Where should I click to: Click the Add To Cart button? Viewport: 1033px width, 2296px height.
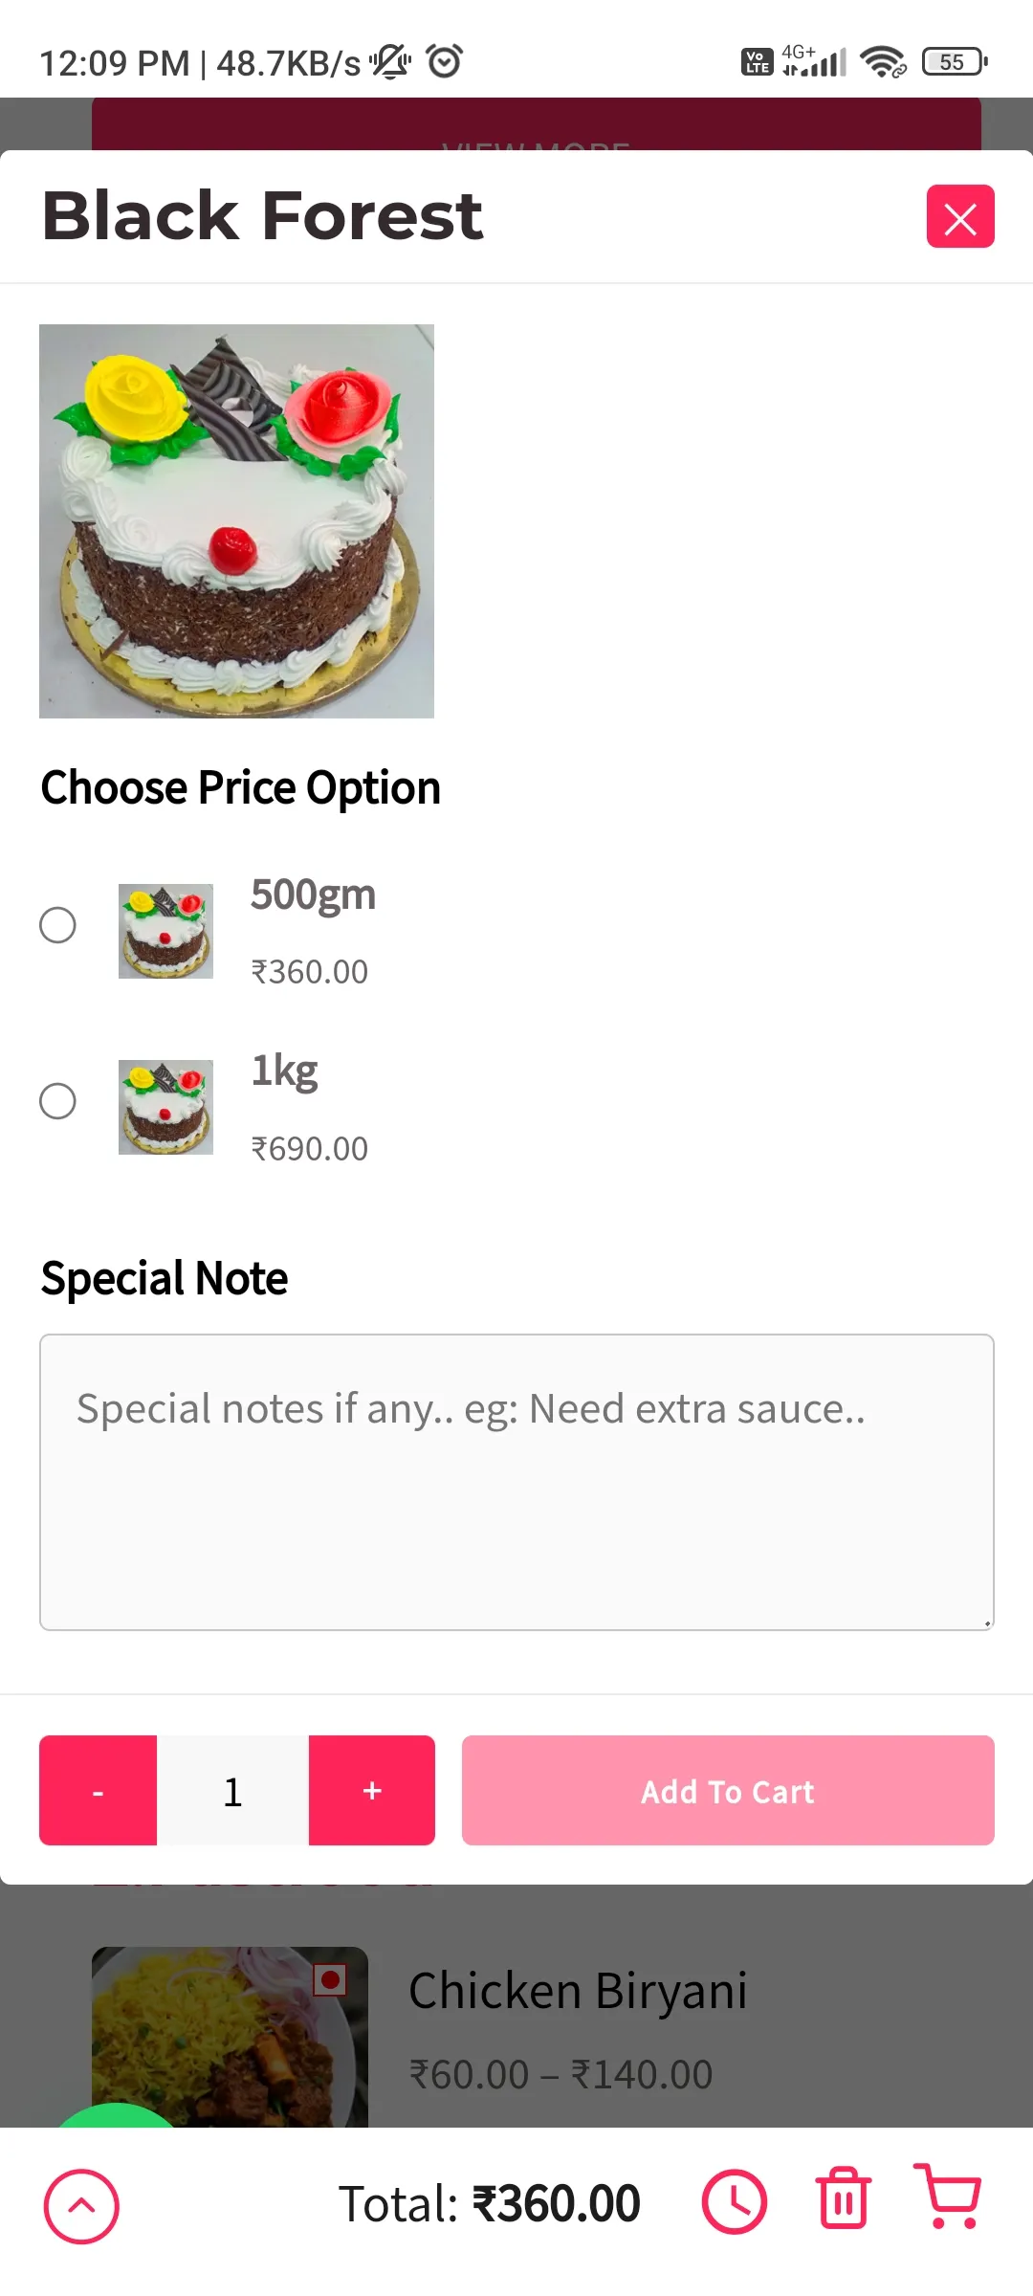[728, 1790]
